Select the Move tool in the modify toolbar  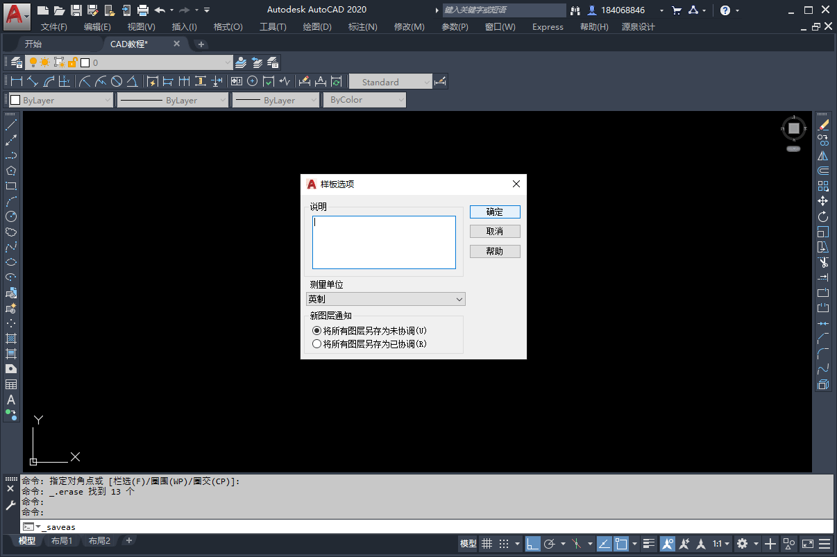coord(823,201)
